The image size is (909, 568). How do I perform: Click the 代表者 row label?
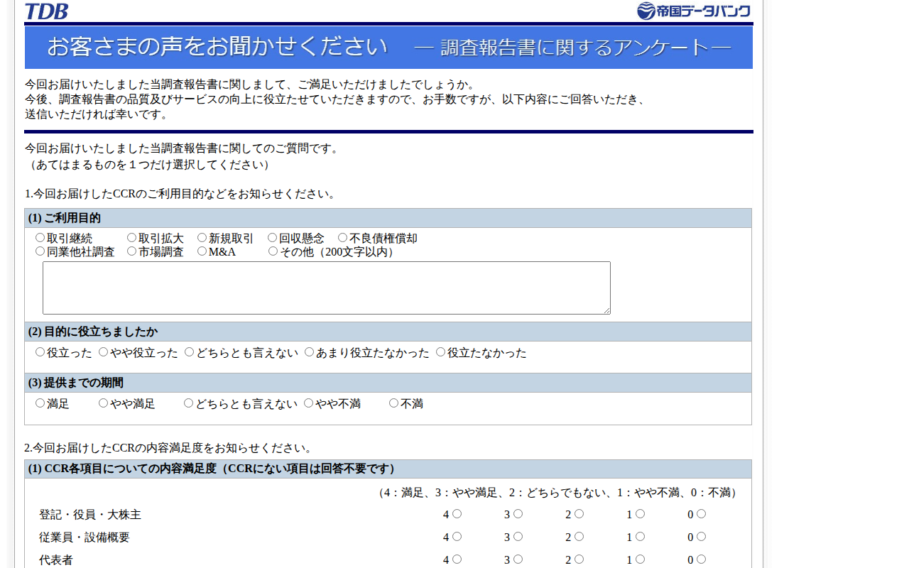56,560
